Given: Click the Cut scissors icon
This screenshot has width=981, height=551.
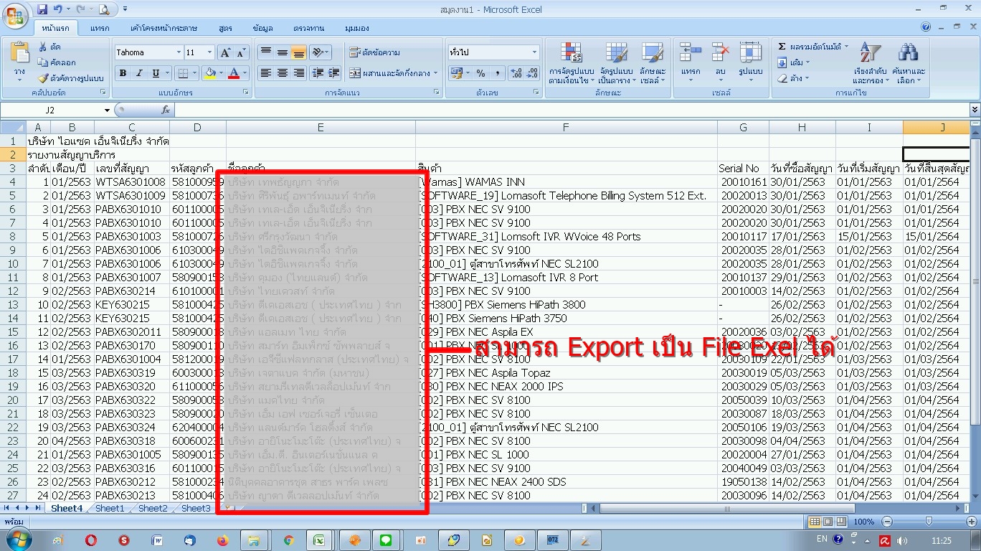Looking at the screenshot, I should point(43,47).
